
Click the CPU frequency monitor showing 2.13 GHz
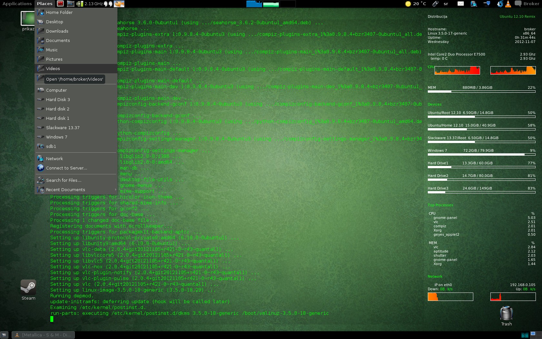(x=89, y=4)
